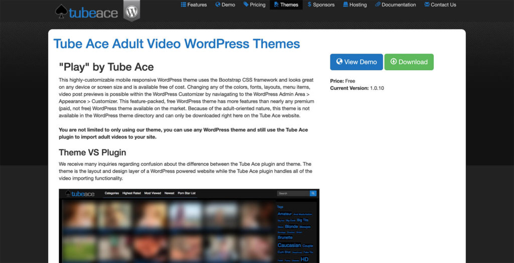The image size is (514, 263).
Task: Click Highest Rated in the theme preview
Action: tap(132, 193)
